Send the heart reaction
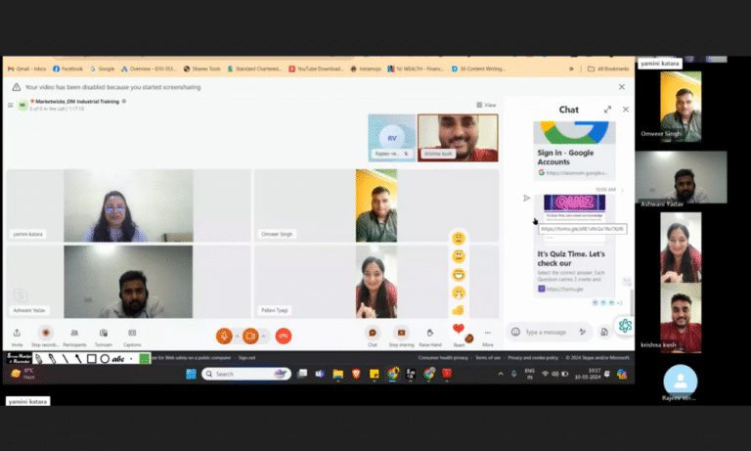Screen dimensions: 751x451 point(459,329)
